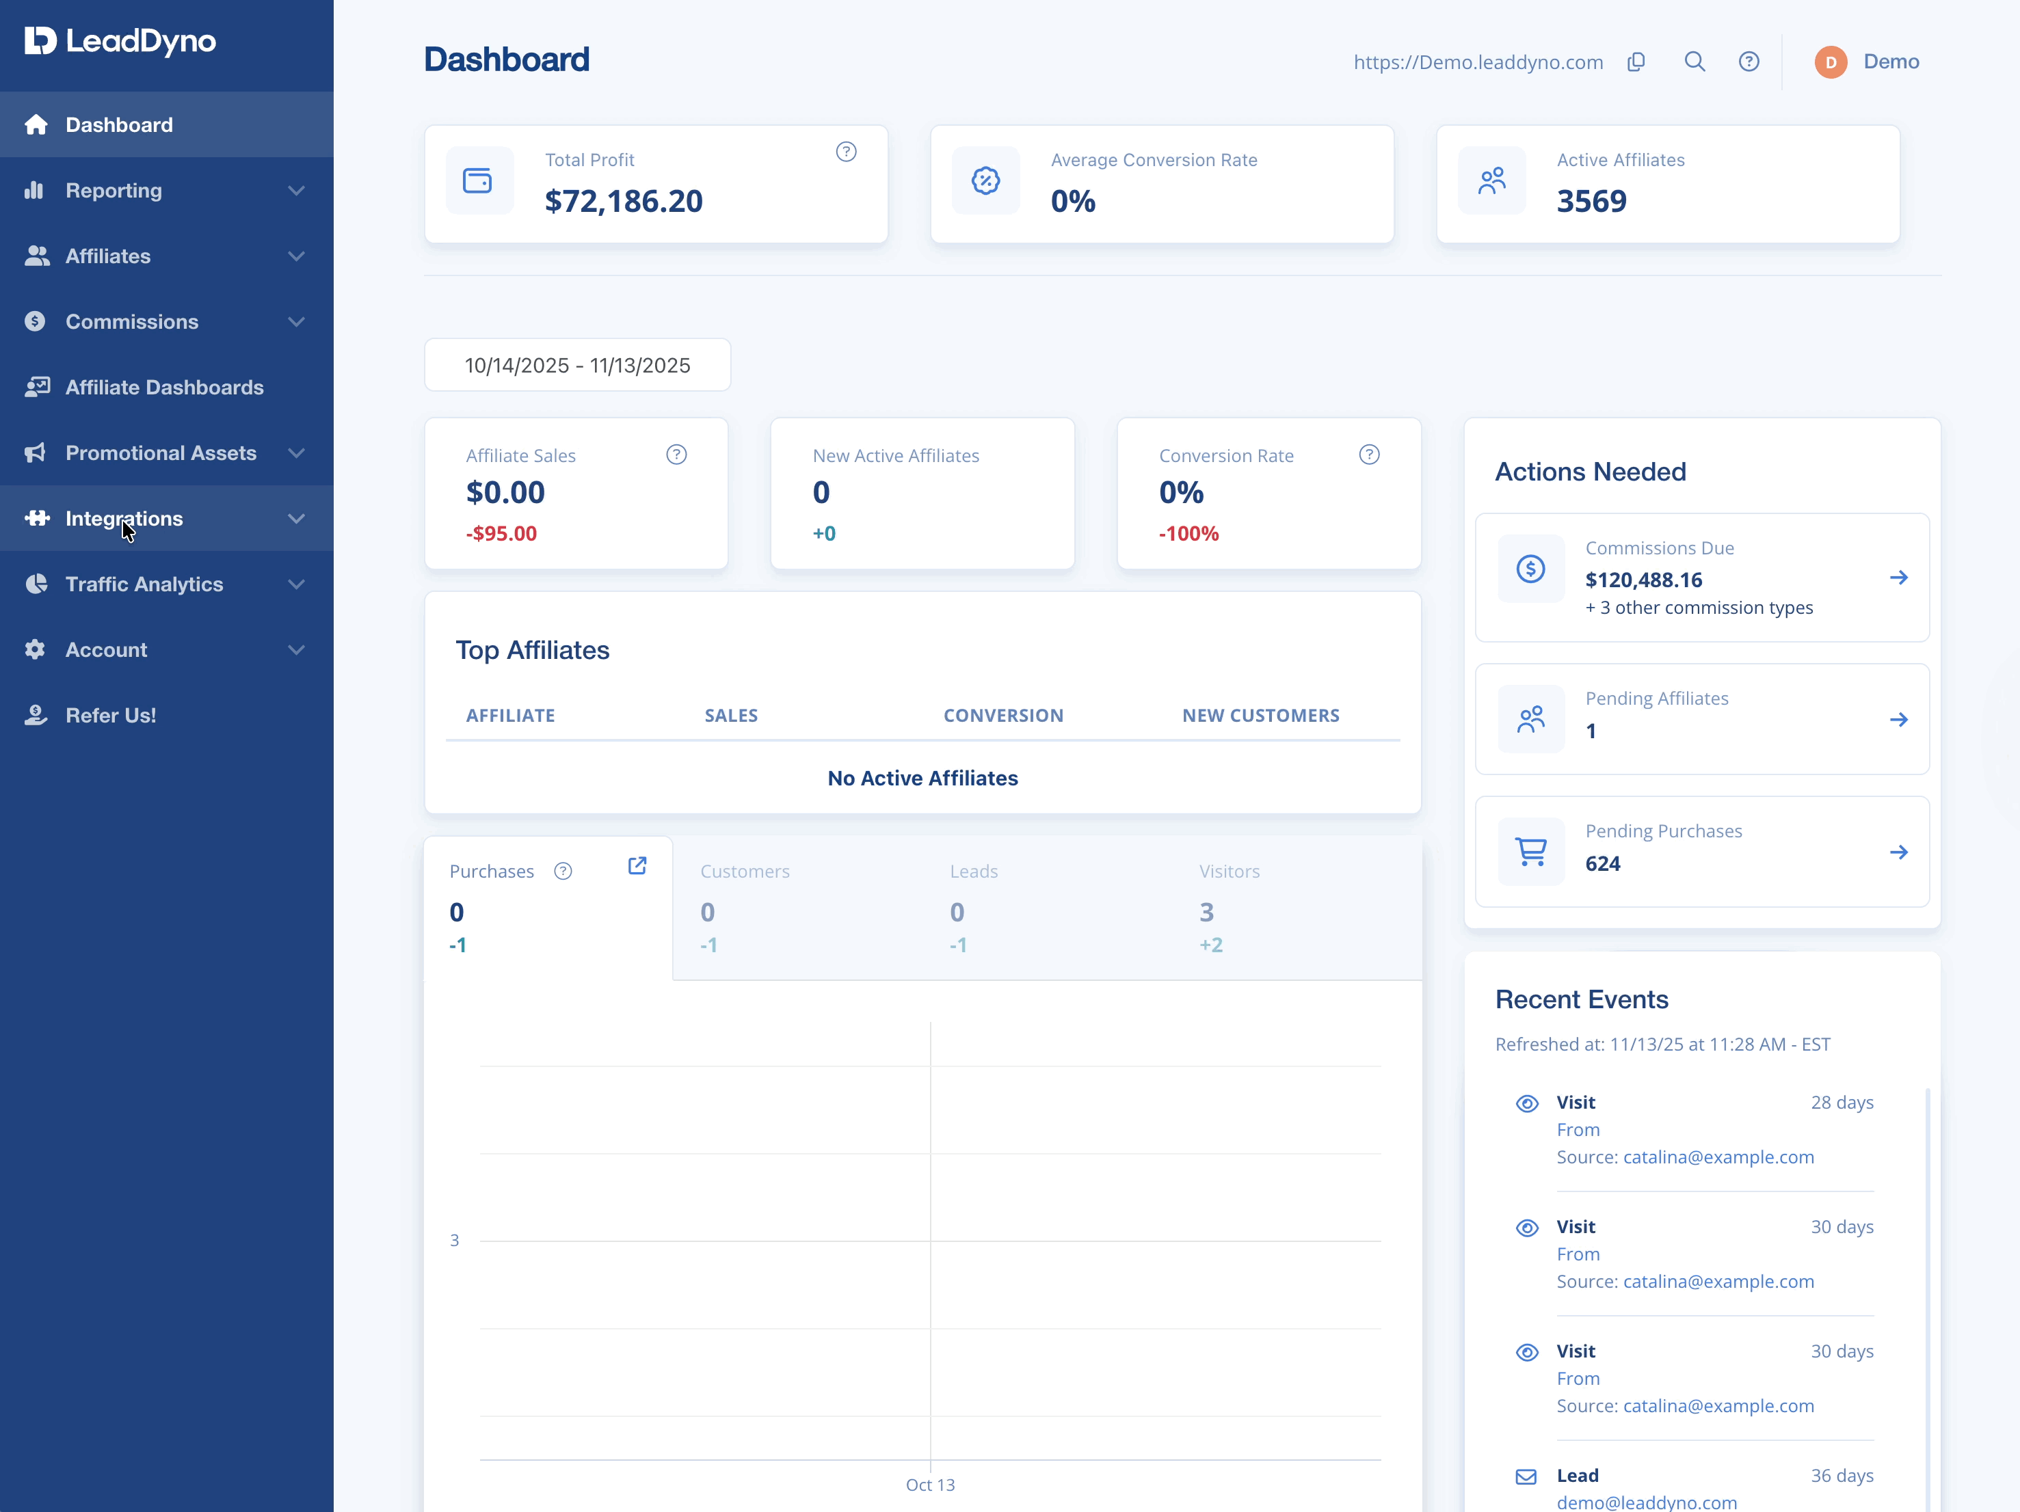Image resolution: width=2020 pixels, height=1512 pixels.
Task: Open Commissions Due arrow
Action: point(1898,577)
